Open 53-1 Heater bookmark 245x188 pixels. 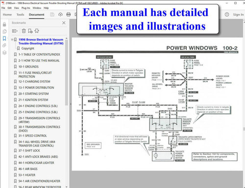point(27,175)
